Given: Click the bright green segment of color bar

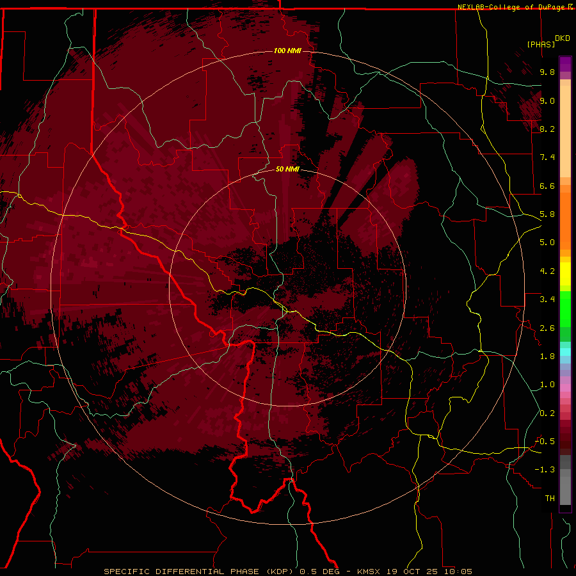Looking at the screenshot, I should [565, 308].
